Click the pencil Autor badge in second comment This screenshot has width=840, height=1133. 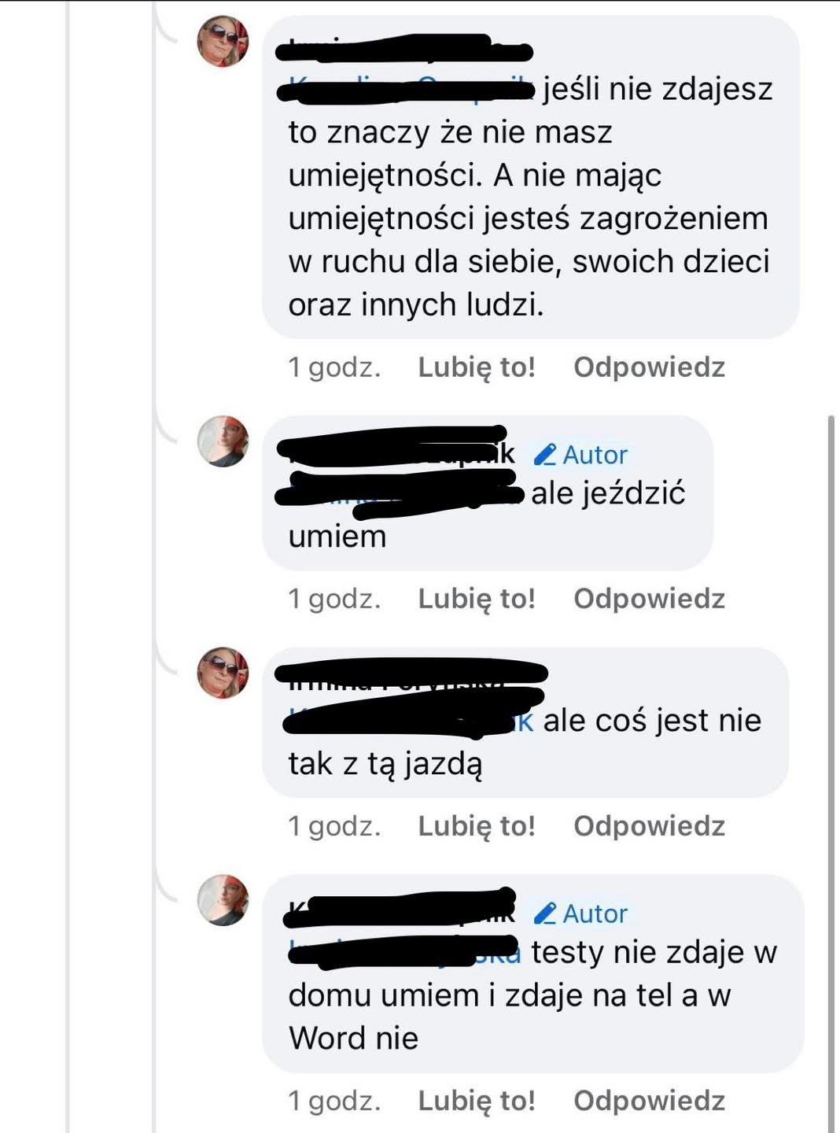[x=580, y=455]
